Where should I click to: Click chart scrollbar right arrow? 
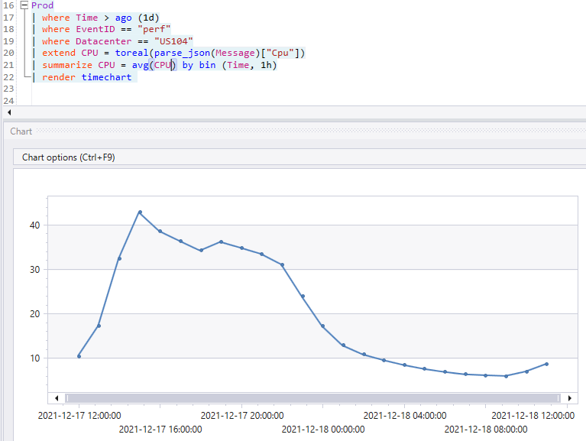pyautogui.click(x=569, y=398)
